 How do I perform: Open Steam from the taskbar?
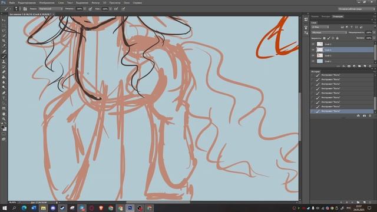(x=62, y=208)
